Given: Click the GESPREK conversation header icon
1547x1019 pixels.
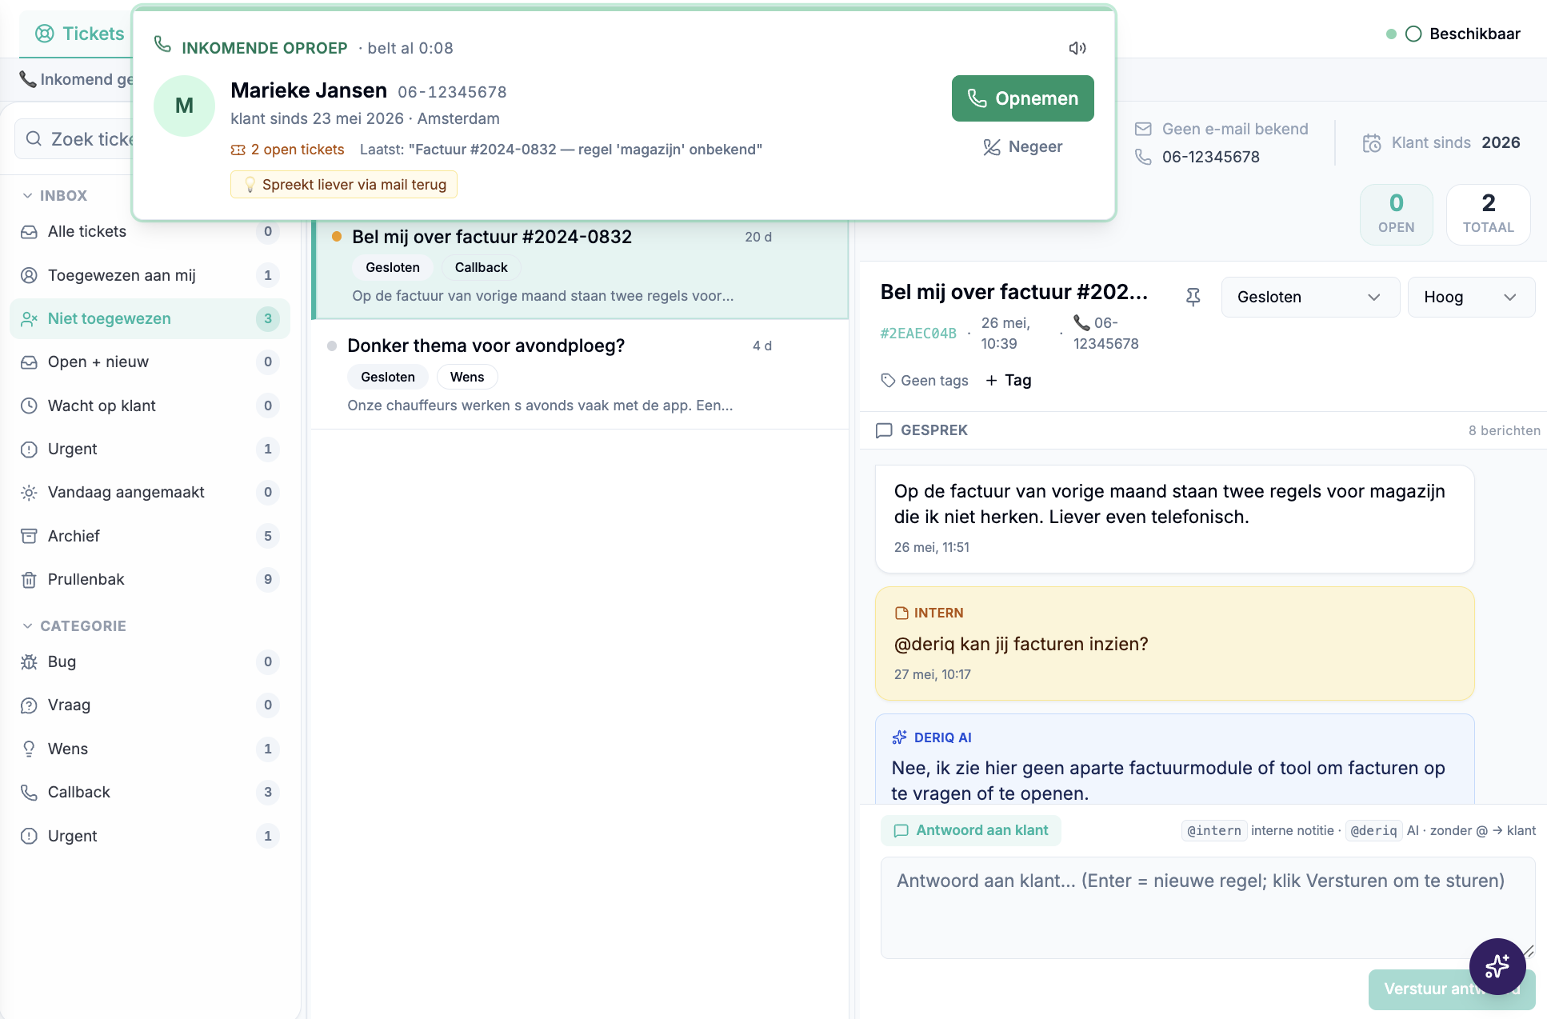Looking at the screenshot, I should pyautogui.click(x=884, y=430).
